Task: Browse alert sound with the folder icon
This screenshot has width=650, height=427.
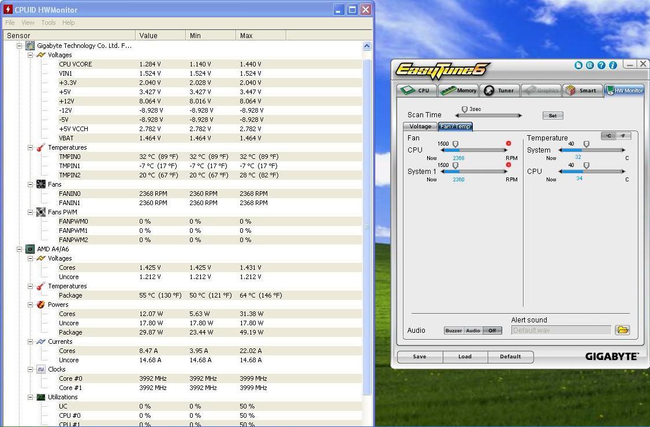Action: coord(622,330)
